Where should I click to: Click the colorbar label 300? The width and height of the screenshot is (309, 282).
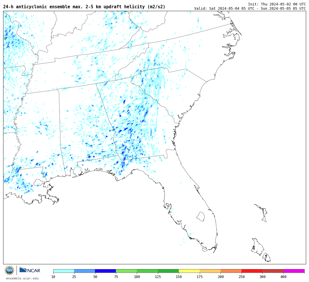tap(262, 277)
